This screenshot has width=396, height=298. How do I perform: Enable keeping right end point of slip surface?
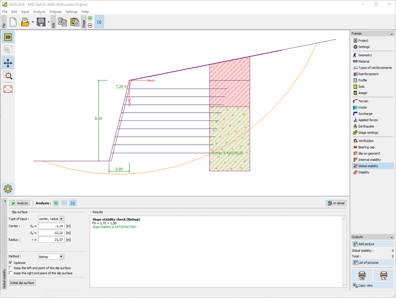11,273
